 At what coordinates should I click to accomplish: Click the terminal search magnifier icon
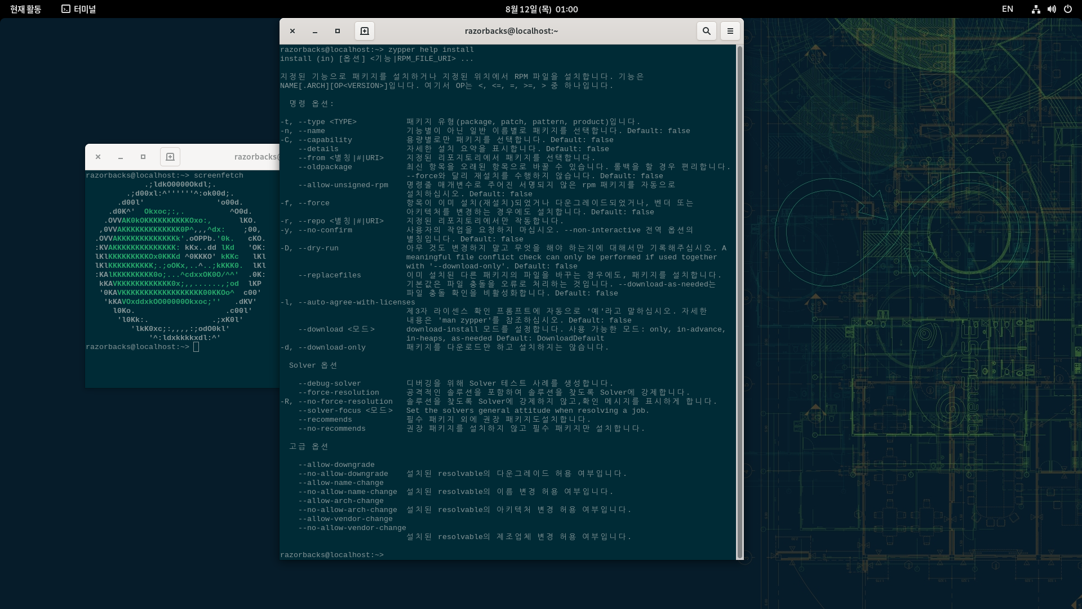coord(706,31)
